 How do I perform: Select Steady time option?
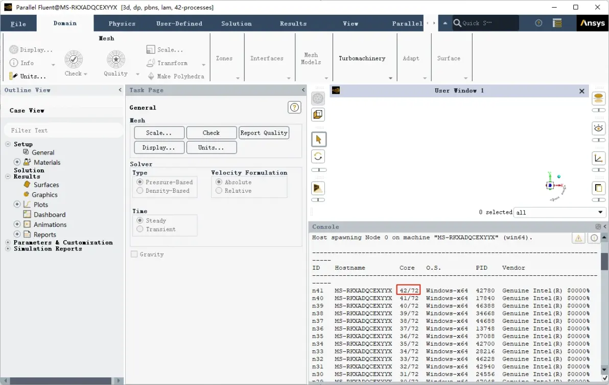(x=140, y=220)
